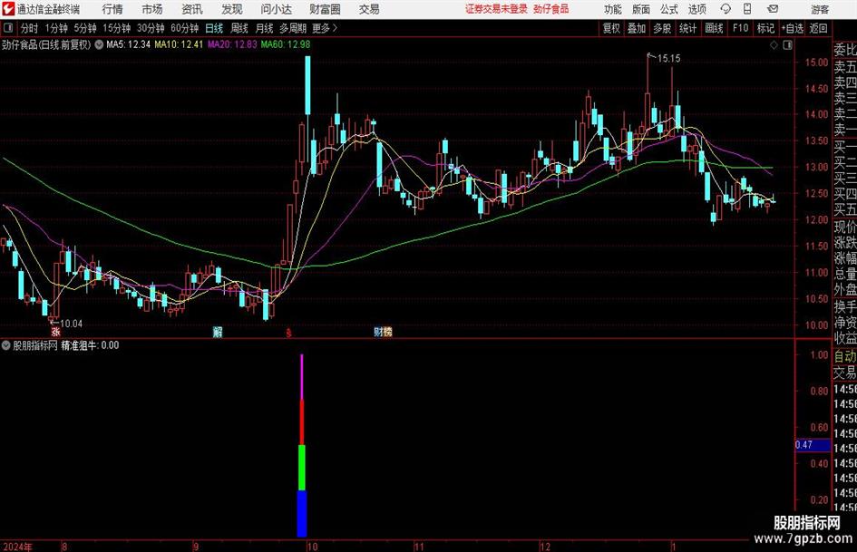Click the 劲仔食品(日线 前复权) chart title
Screen dimensions: 857x552
(46, 44)
